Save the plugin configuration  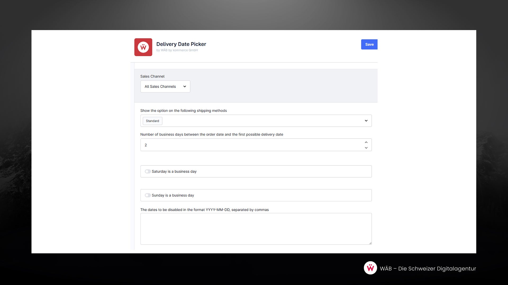click(x=369, y=44)
